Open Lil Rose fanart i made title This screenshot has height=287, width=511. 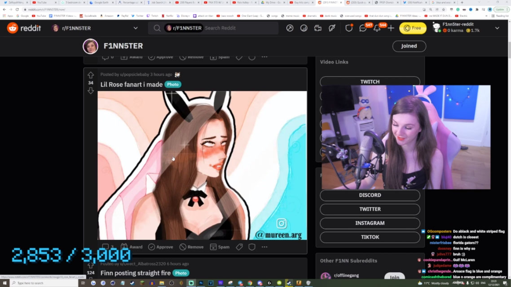pos(131,84)
